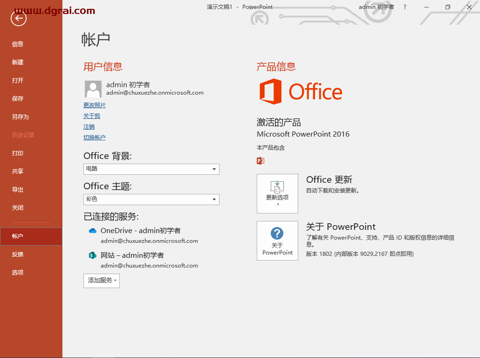The image size is (480, 358).
Task: Open the Office 主题 dropdown showing 彩色
Action: click(x=151, y=200)
